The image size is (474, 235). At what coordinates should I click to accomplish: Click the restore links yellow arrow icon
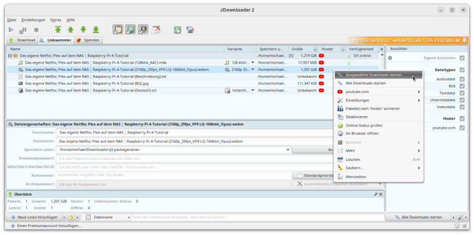(x=71, y=217)
